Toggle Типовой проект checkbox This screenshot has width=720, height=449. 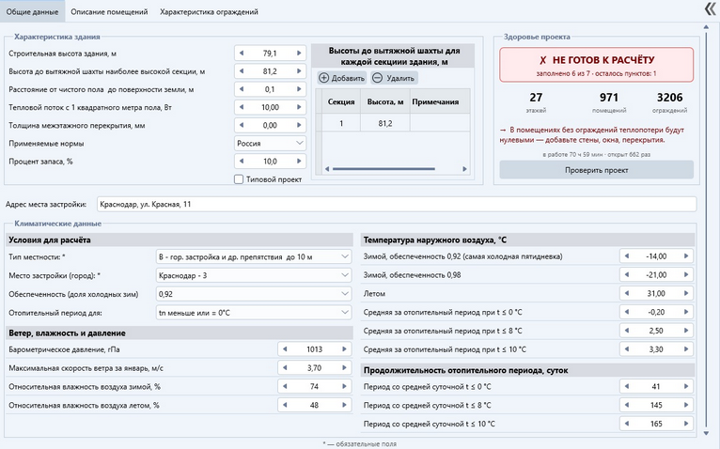pyautogui.click(x=239, y=179)
